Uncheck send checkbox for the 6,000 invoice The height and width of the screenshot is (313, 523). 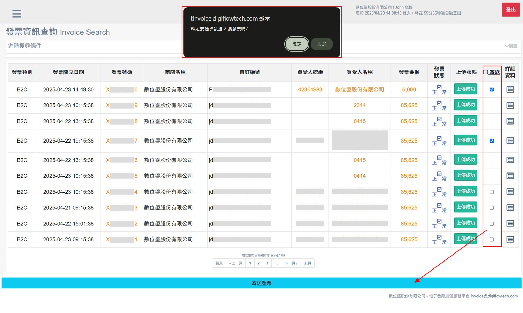pos(492,89)
